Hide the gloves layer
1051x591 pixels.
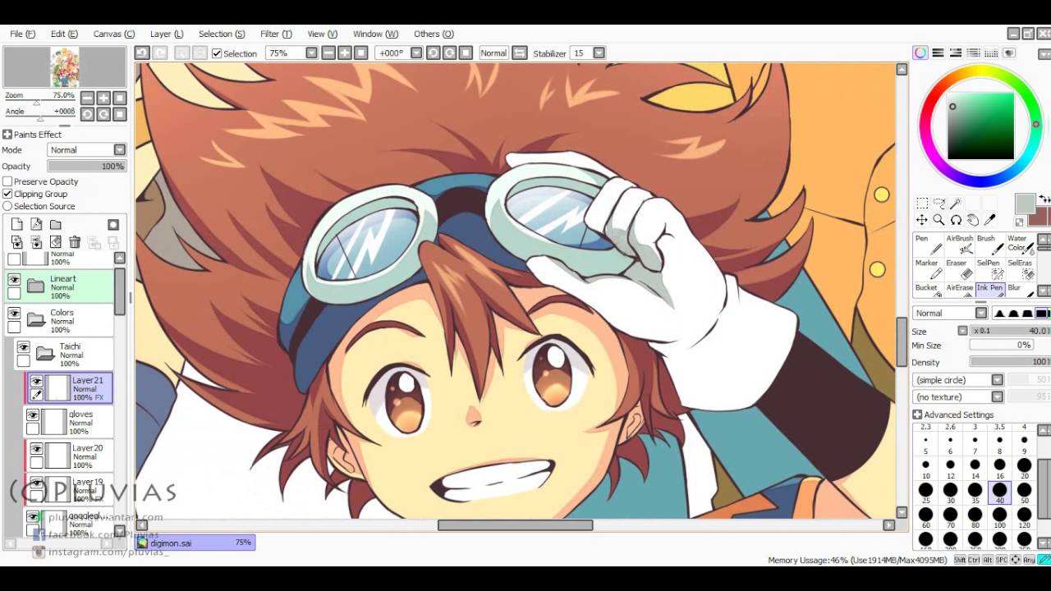click(x=32, y=416)
